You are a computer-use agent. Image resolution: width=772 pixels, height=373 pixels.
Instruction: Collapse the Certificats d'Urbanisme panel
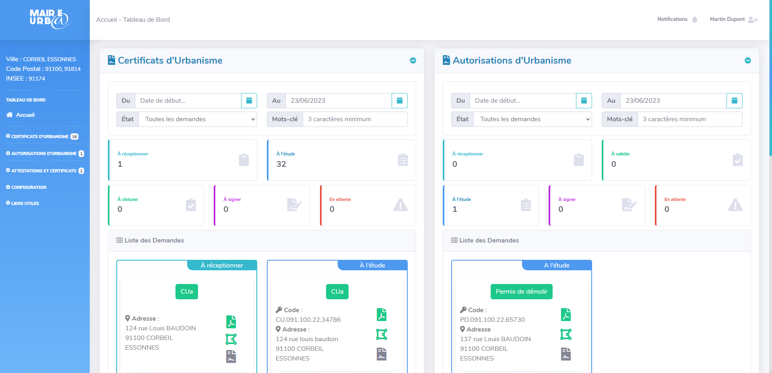413,60
